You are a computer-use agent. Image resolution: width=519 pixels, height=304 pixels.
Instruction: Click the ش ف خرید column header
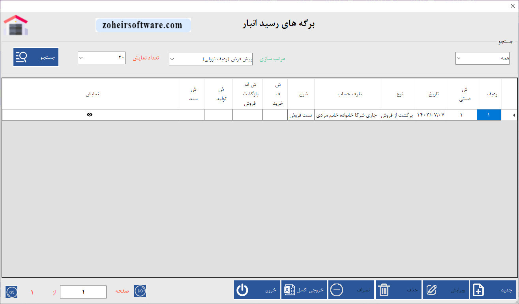[x=275, y=94]
